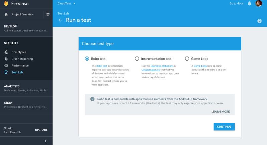This screenshot has height=145, width=267.
Task: Click the Crashlytics sidebar icon
Action: coord(6,52)
